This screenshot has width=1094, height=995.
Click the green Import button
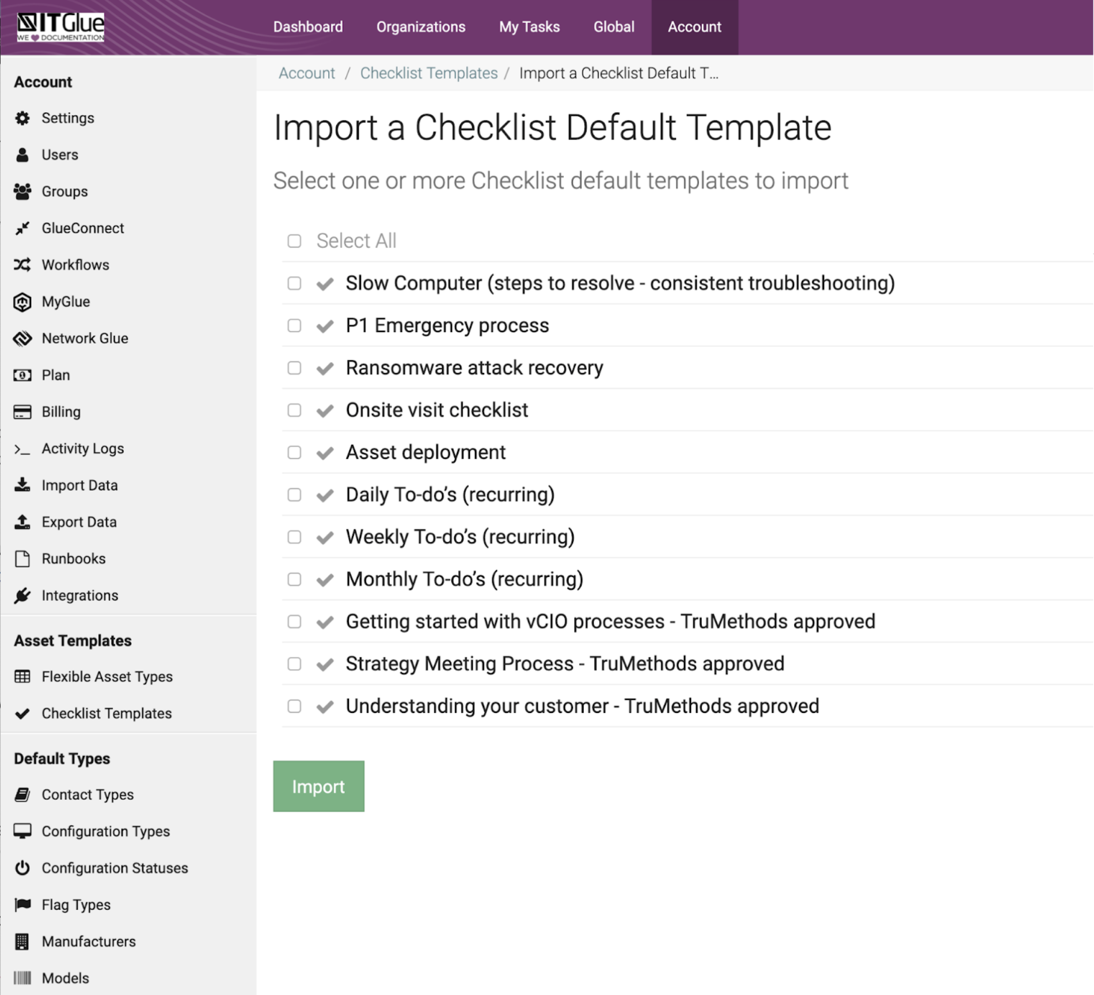point(318,786)
